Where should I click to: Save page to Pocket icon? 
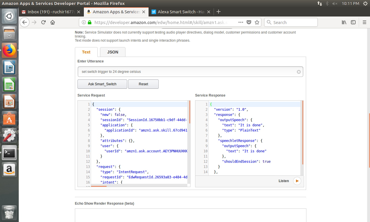pos(249,22)
